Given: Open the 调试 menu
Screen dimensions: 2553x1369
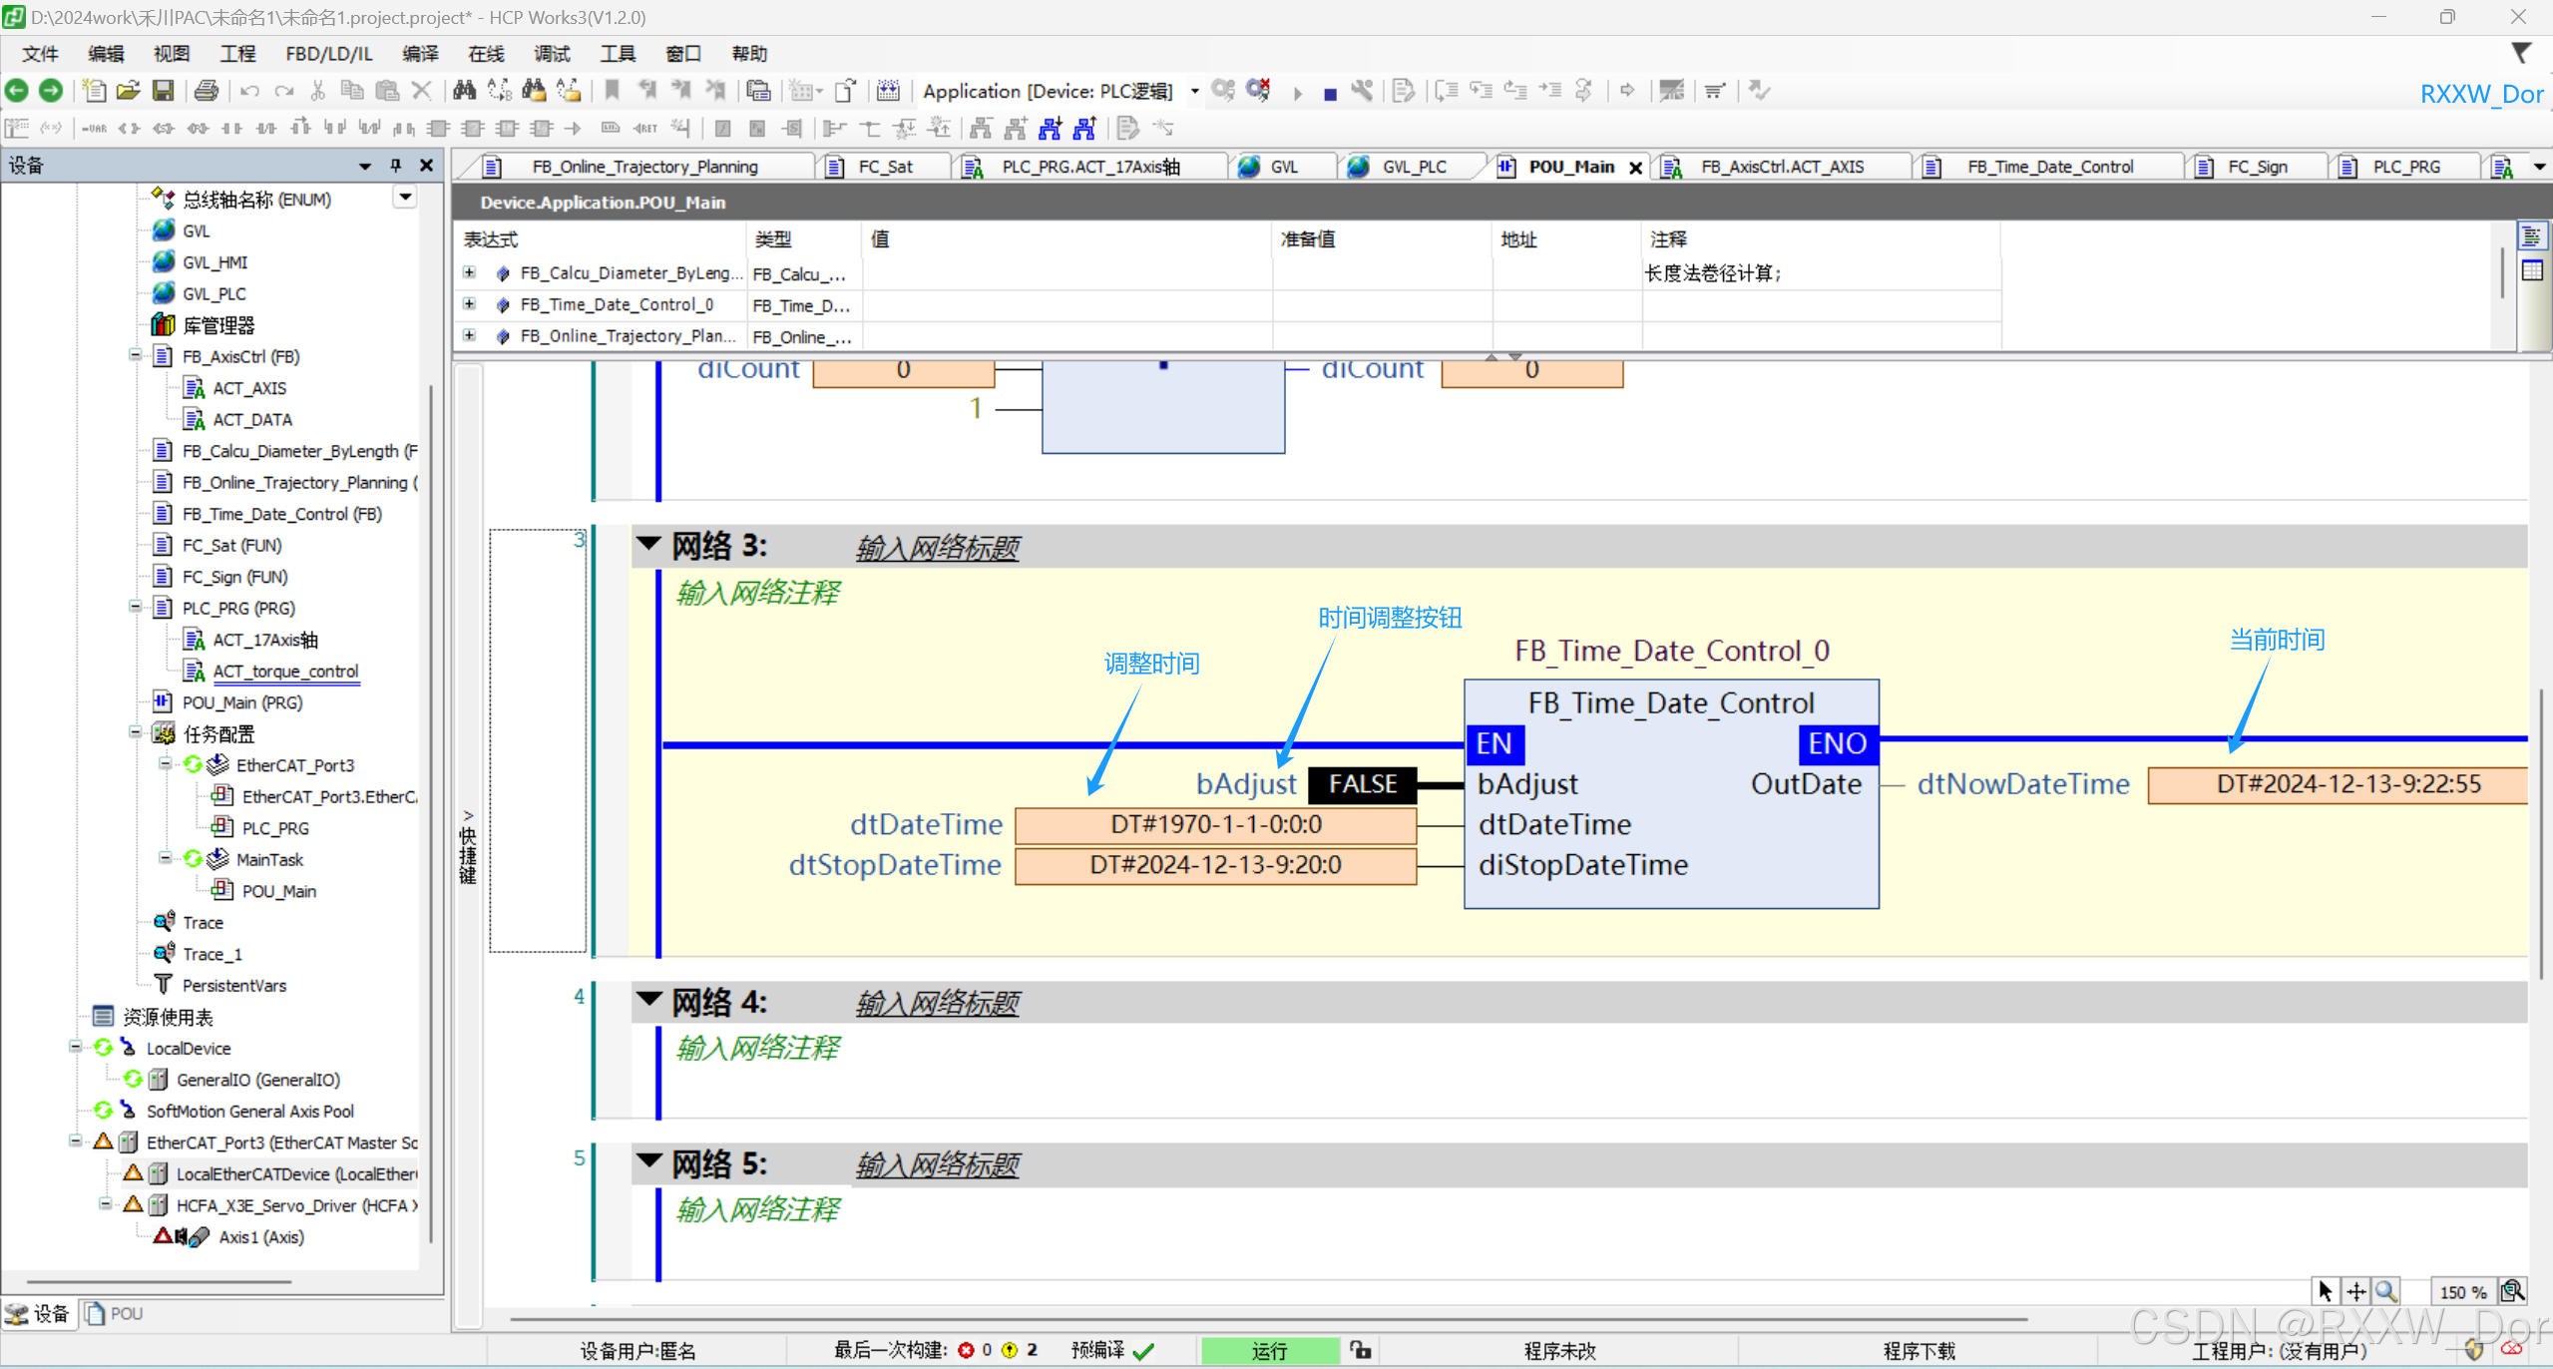Looking at the screenshot, I should point(551,53).
